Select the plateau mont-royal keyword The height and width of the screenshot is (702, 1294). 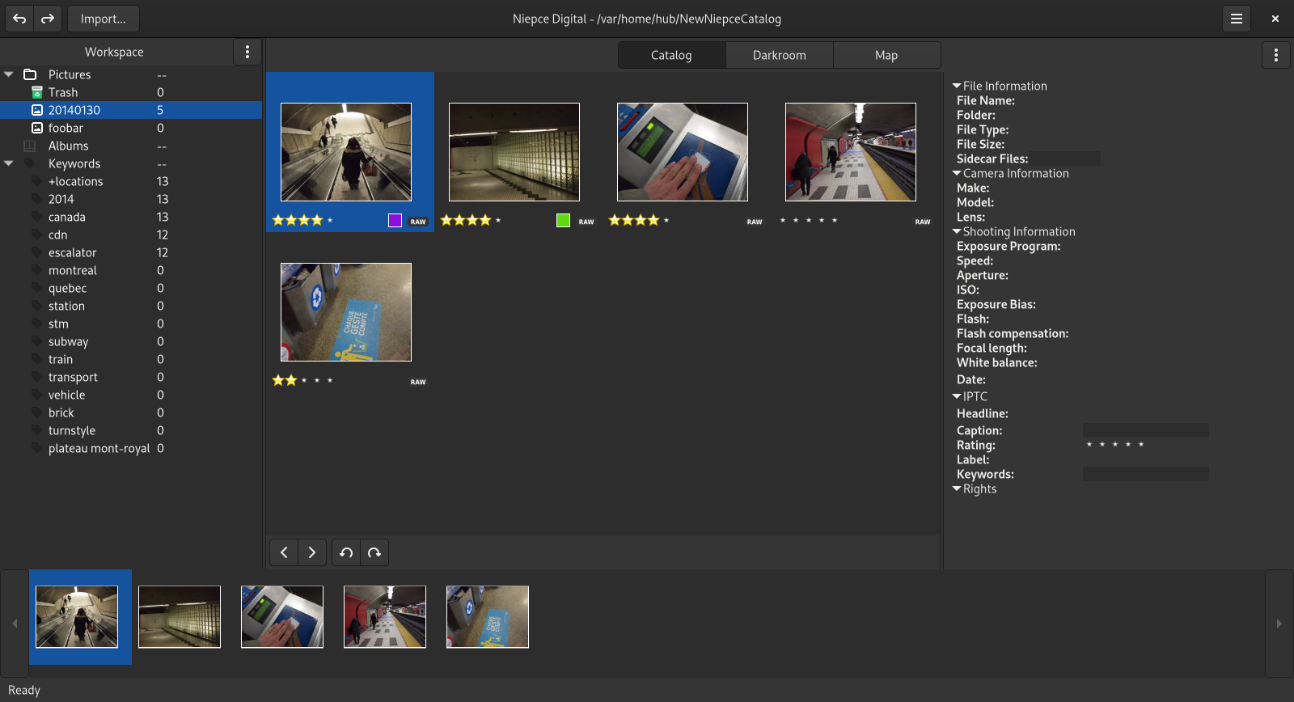pos(99,448)
